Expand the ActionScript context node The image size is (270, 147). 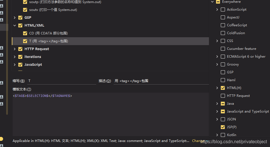pyautogui.click(x=217, y=10)
